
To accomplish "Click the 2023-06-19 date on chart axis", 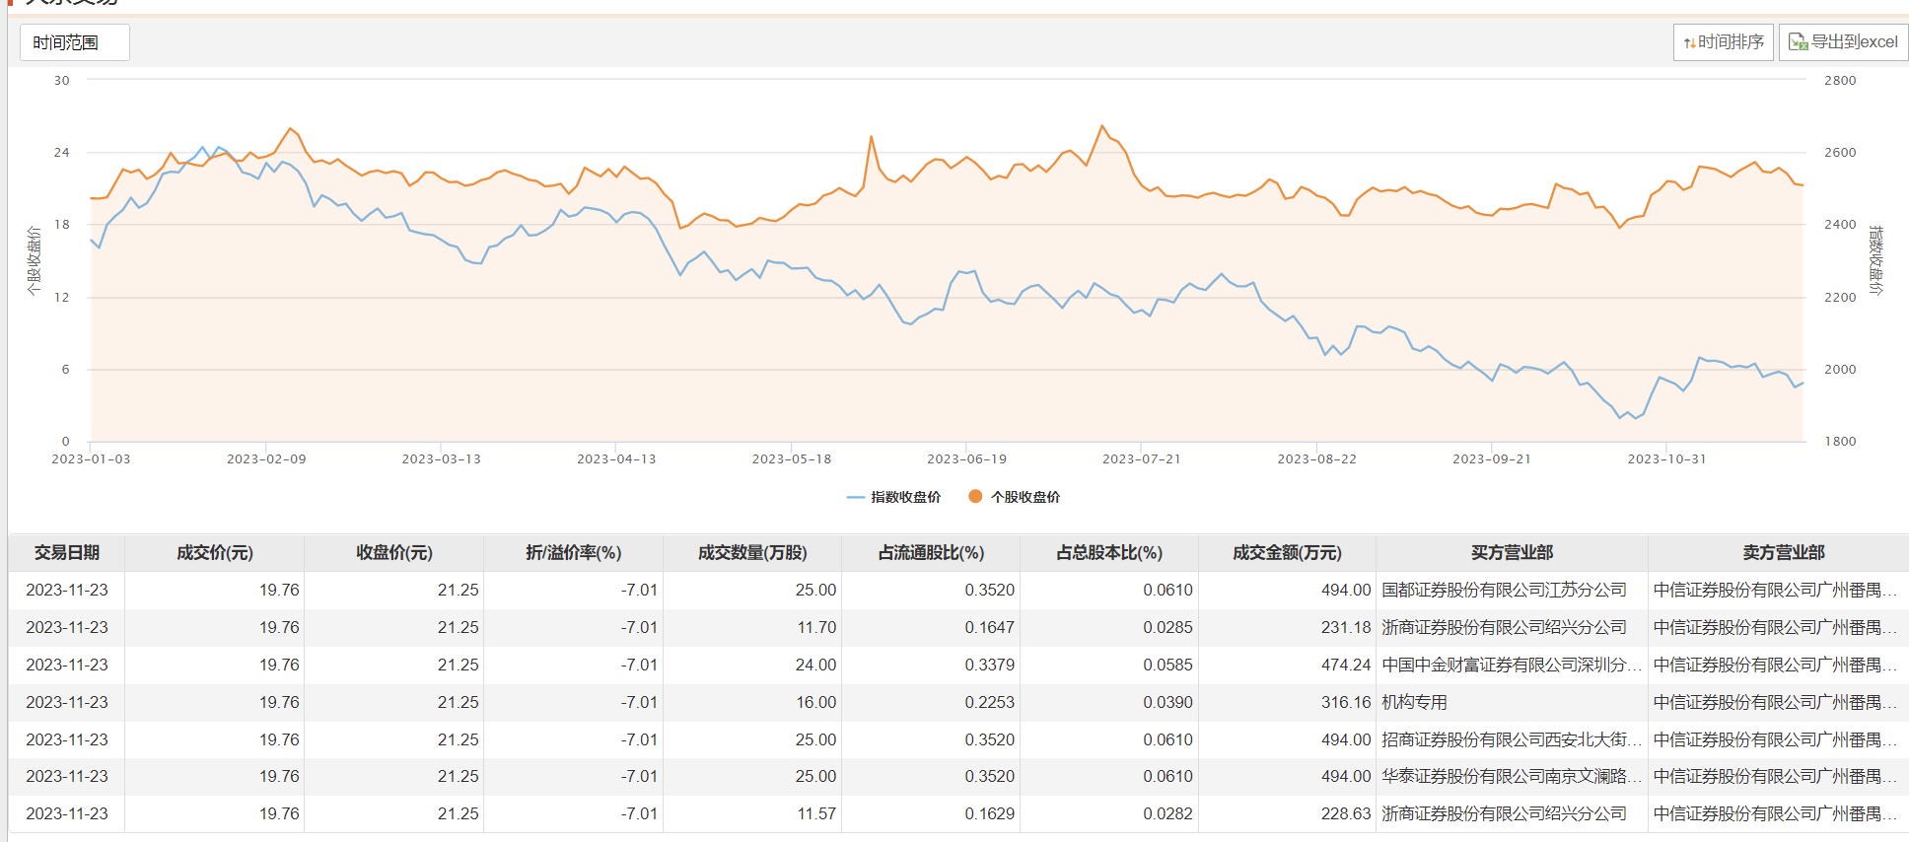I will (x=966, y=459).
